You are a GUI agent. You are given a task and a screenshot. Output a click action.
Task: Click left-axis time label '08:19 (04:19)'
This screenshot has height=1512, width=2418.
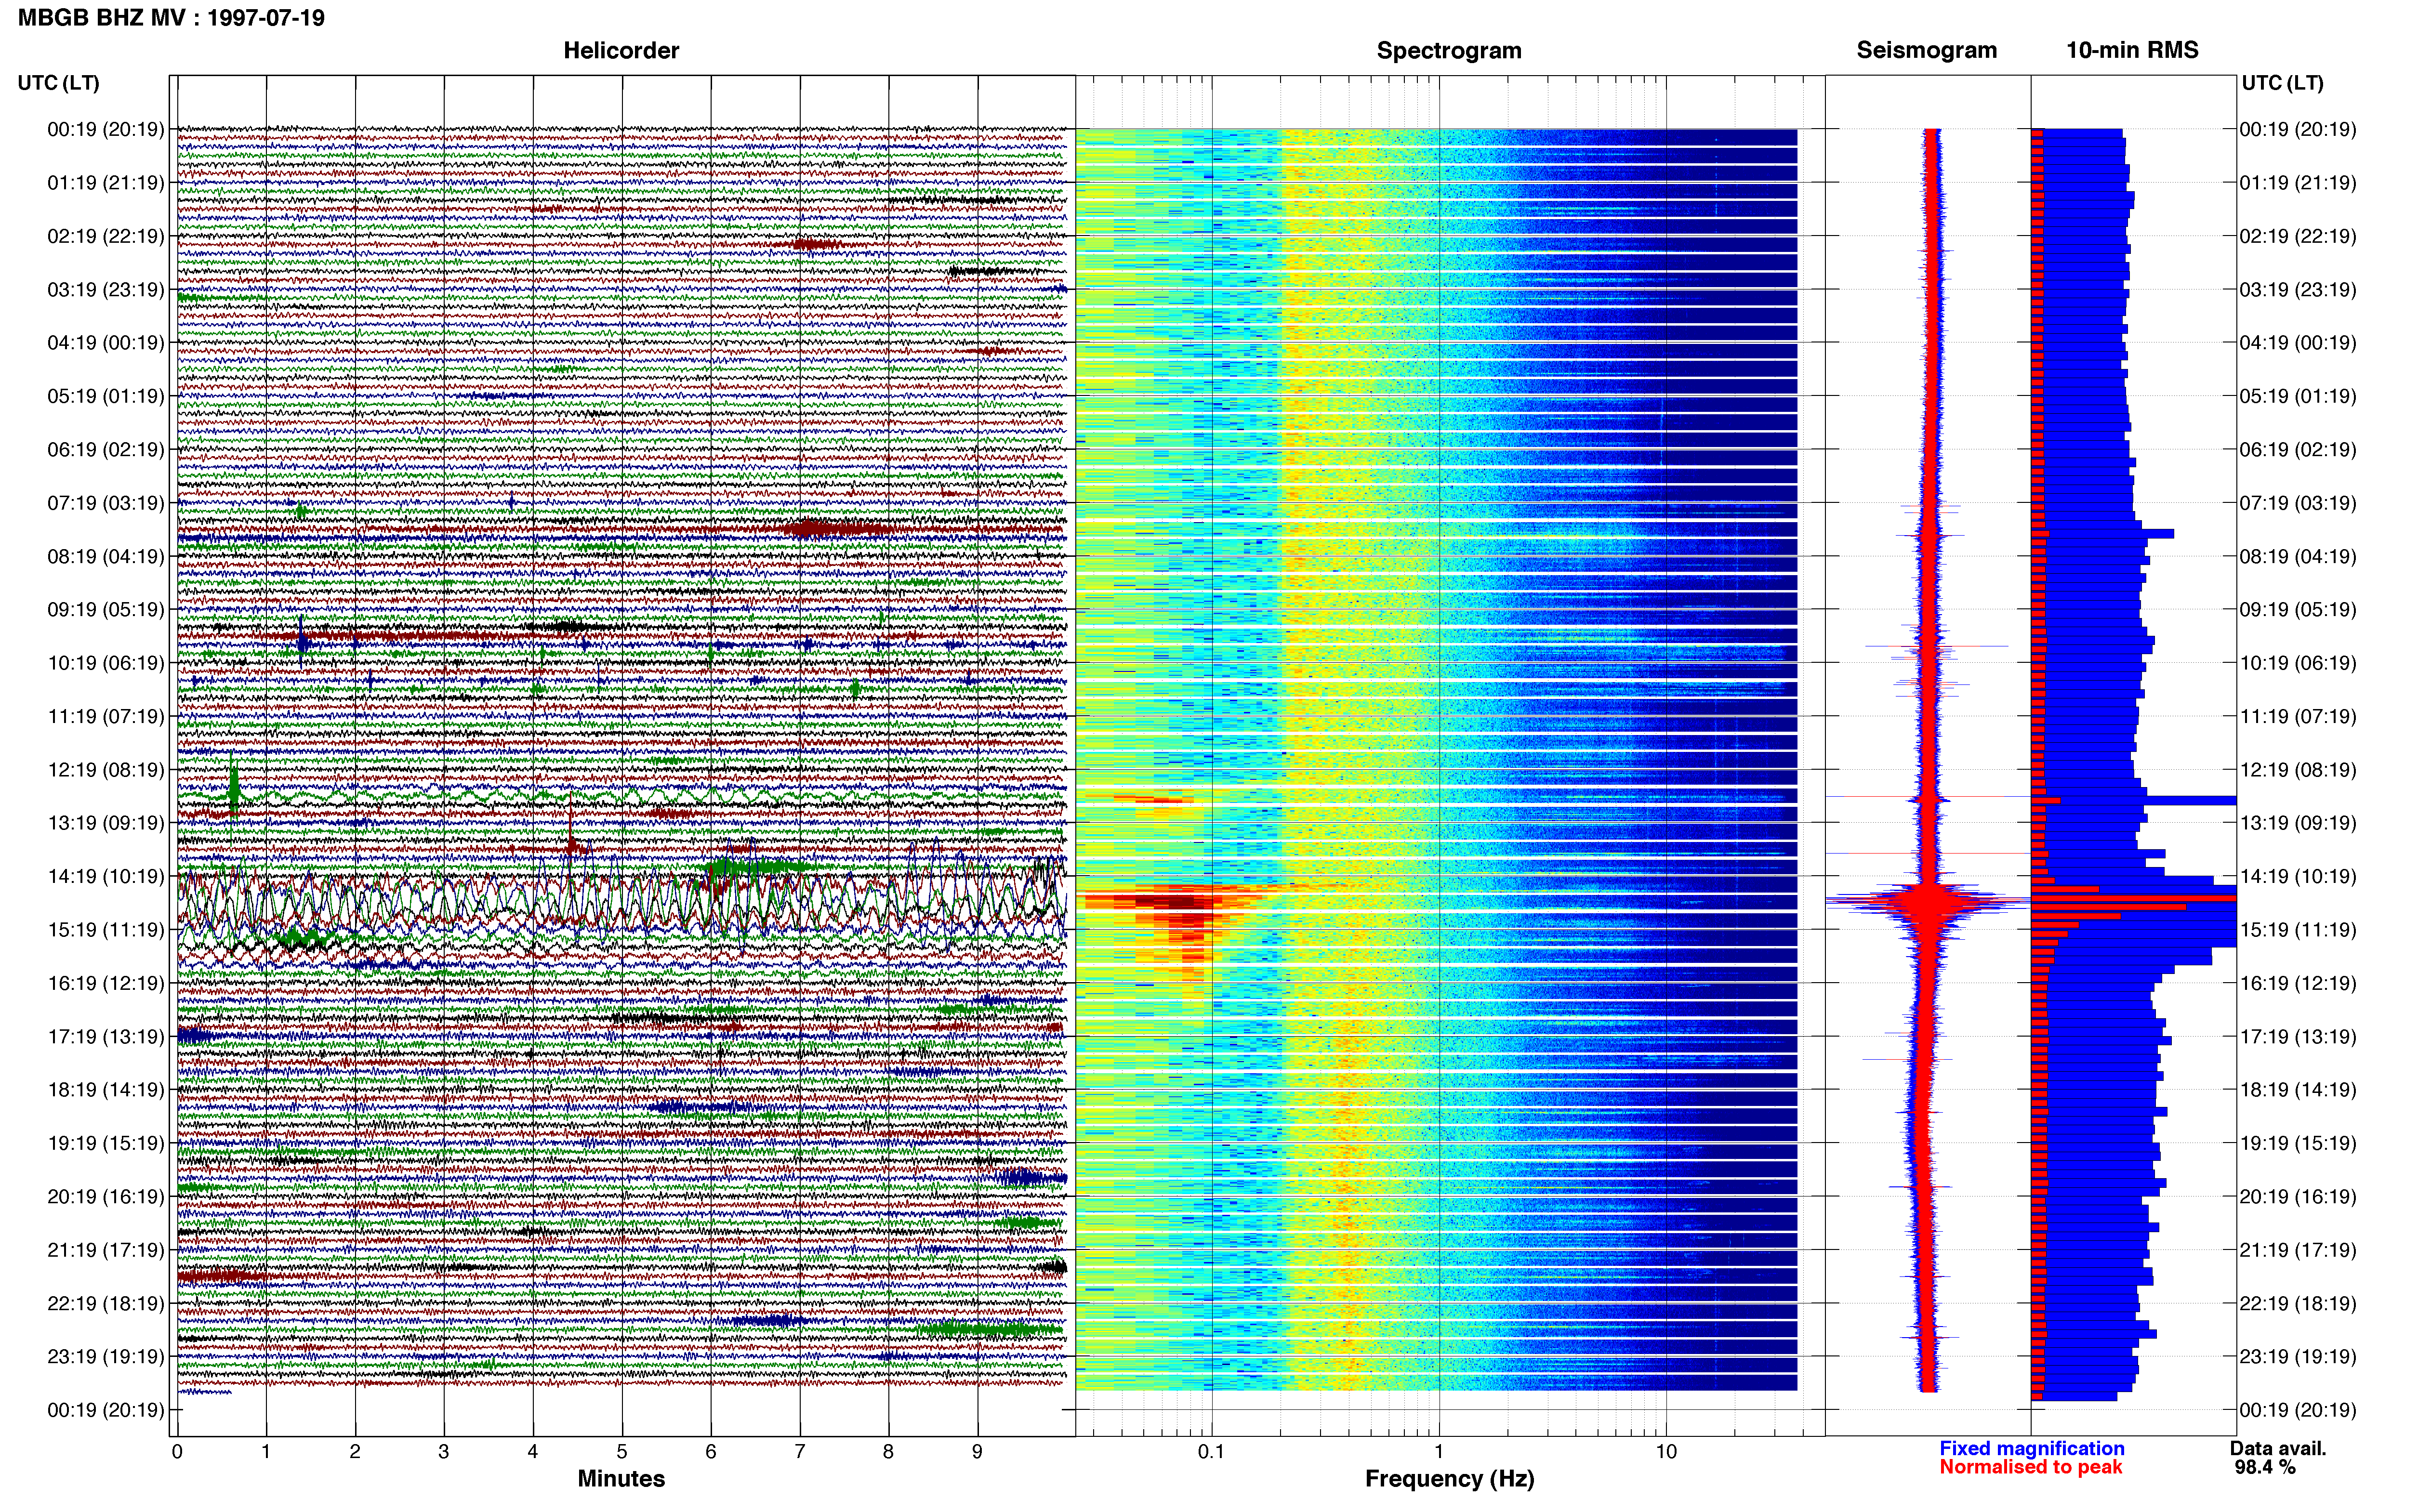106,556
